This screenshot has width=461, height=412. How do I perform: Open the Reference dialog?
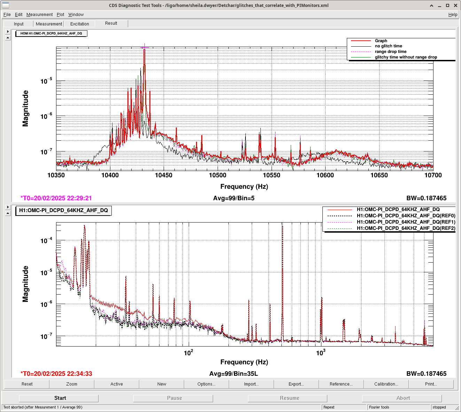coord(341,384)
